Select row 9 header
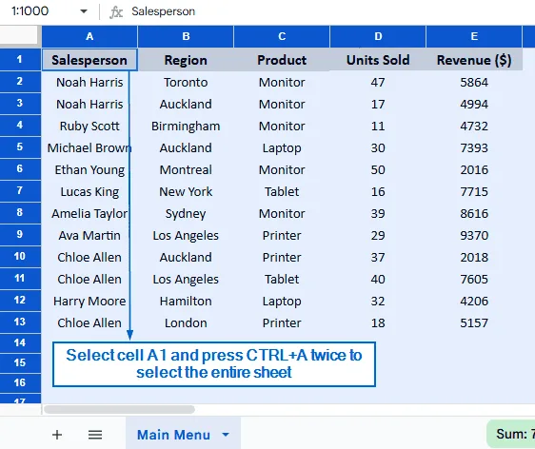Screen dimensions: 535x449 pos(20,235)
